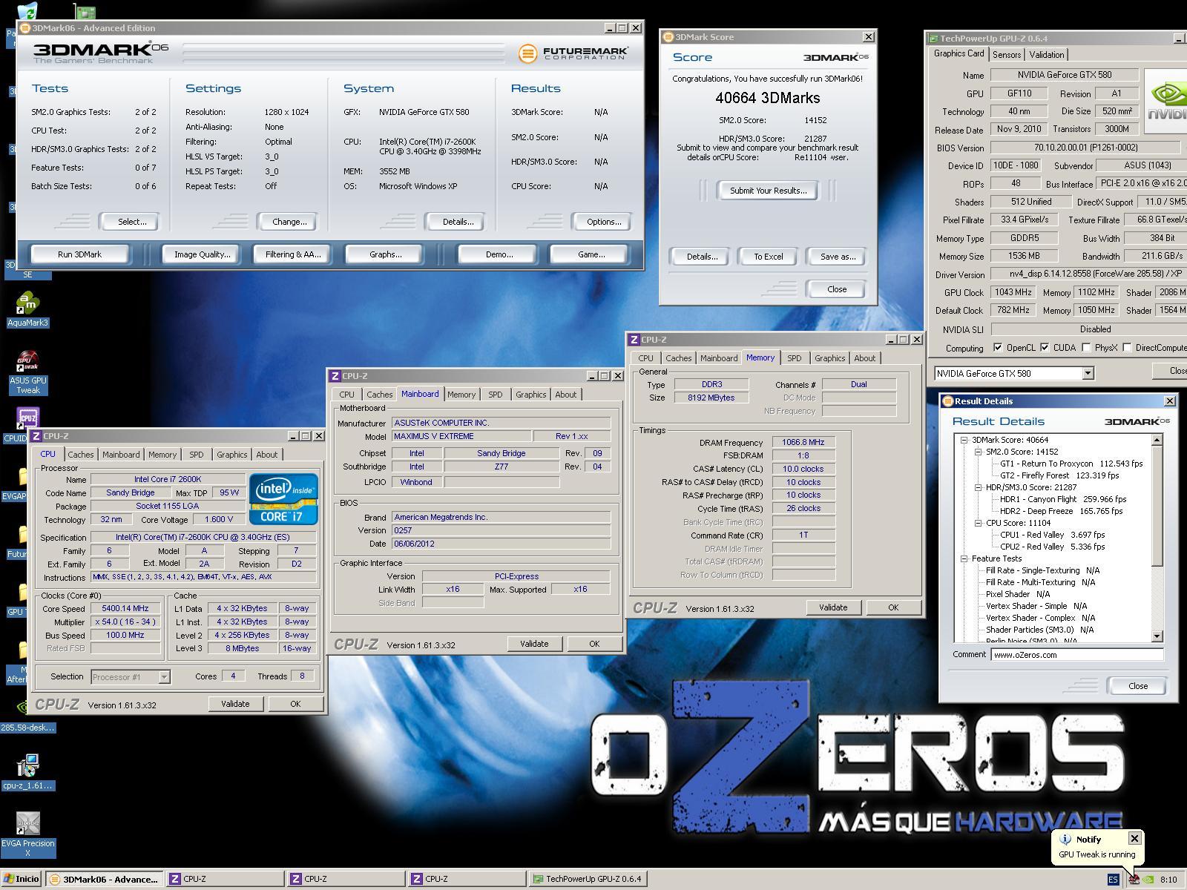Screen dimensions: 1187x890
Task: Click To Excel button in score window
Action: 769,257
